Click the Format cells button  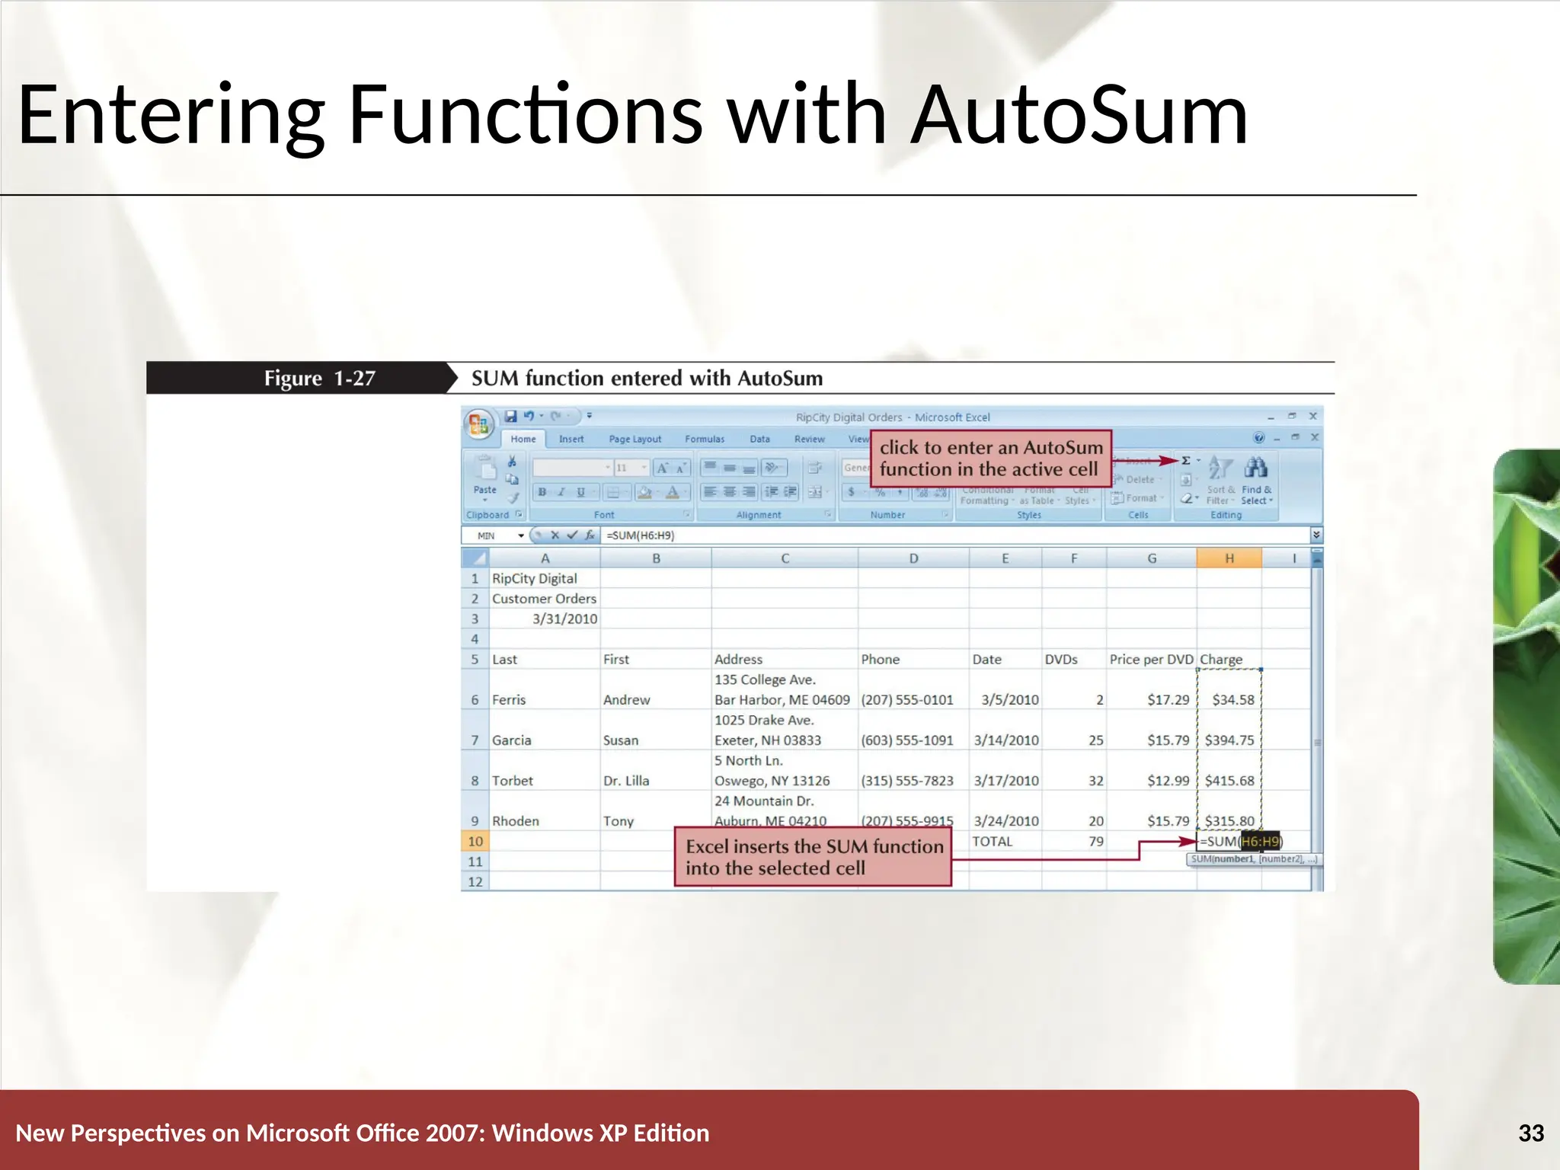pyautogui.click(x=1136, y=497)
